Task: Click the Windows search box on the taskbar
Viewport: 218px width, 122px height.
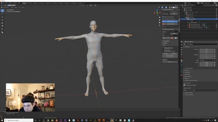Action: (x=19, y=120)
